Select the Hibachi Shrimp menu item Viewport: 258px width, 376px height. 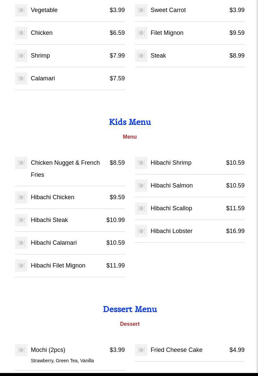point(171,163)
